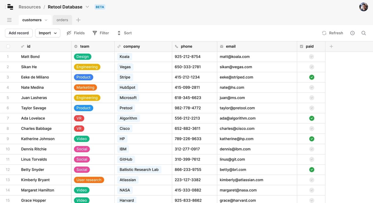Click the search icon in the toolbar
Viewport: 373px width, 203px height.
(363, 33)
